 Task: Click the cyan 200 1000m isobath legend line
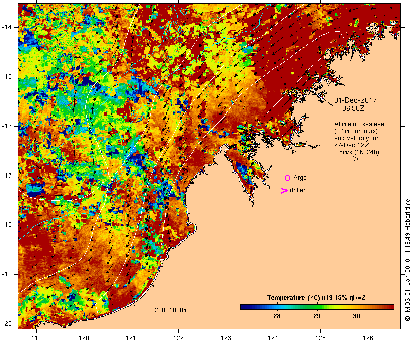[163, 315]
